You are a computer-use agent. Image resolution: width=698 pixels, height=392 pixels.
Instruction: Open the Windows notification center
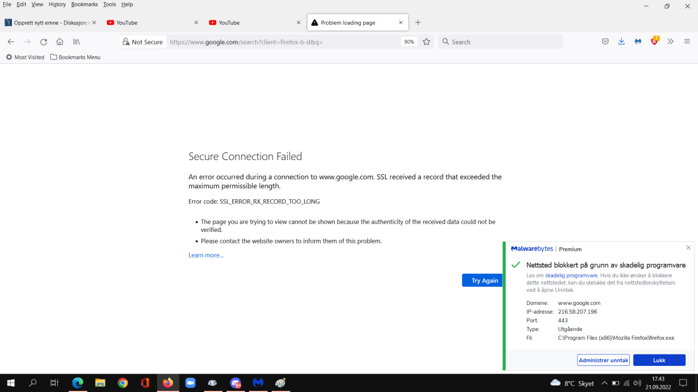683,383
